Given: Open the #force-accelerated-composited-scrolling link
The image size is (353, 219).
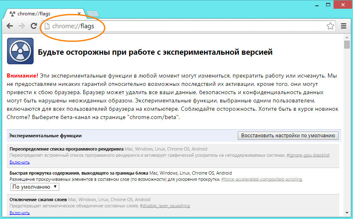Looking at the screenshot, I should [262, 179].
